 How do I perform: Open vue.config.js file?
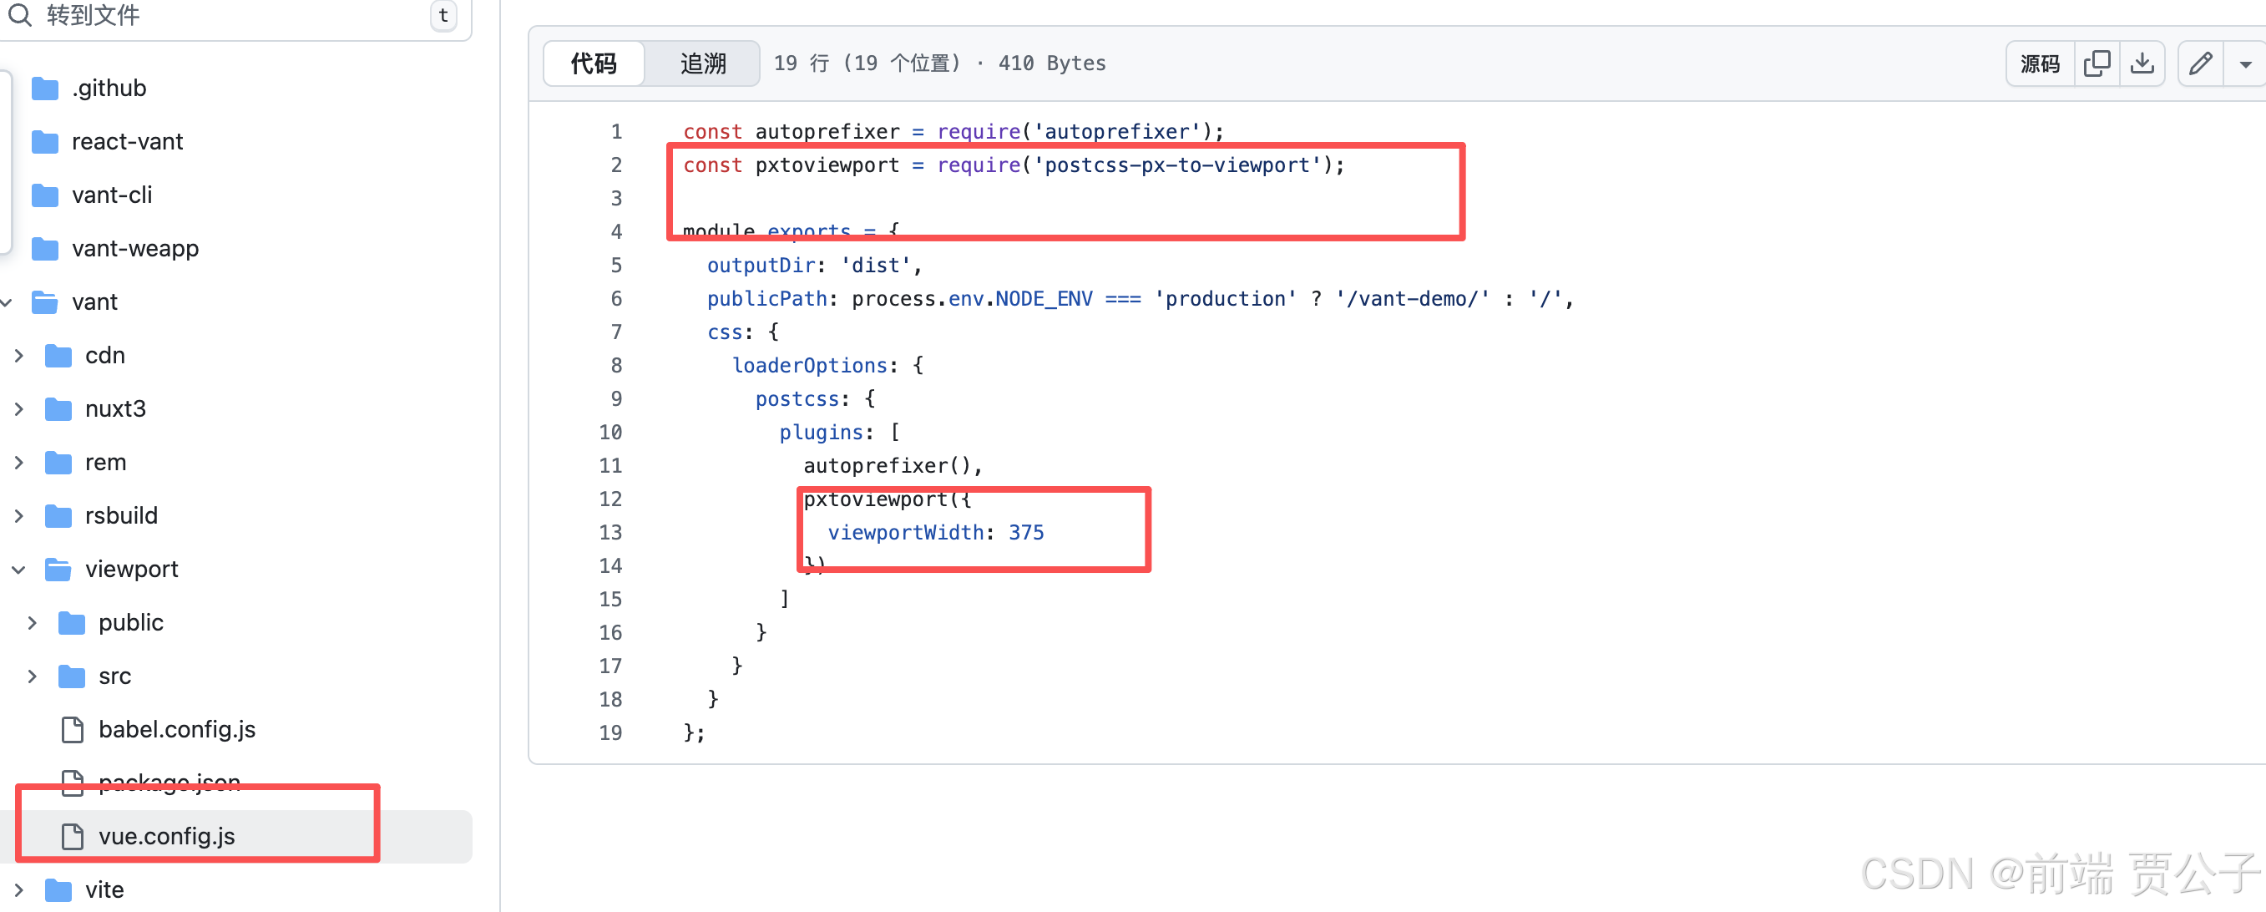click(x=166, y=835)
